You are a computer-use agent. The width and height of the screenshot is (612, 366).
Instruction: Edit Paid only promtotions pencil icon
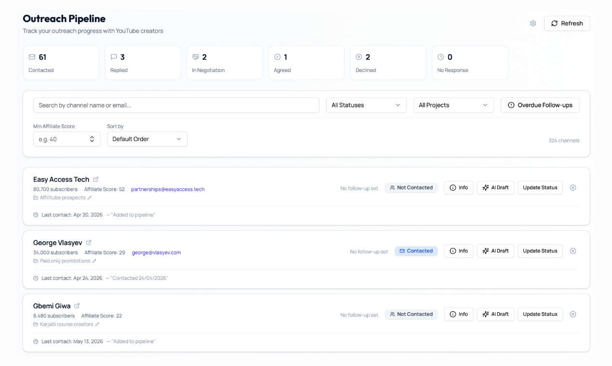pyautogui.click(x=94, y=261)
